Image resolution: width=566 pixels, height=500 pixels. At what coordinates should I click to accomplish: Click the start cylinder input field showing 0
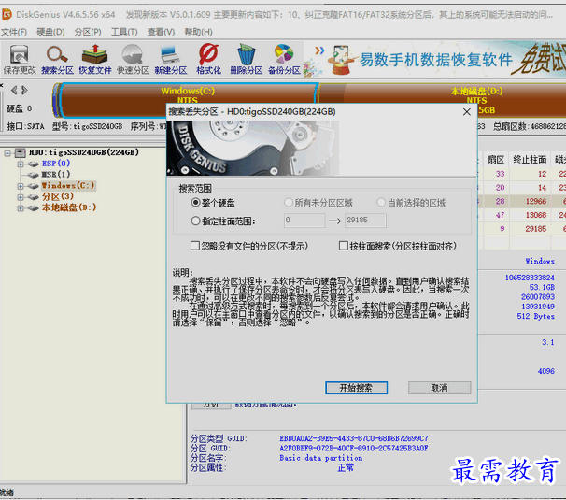[x=304, y=221]
